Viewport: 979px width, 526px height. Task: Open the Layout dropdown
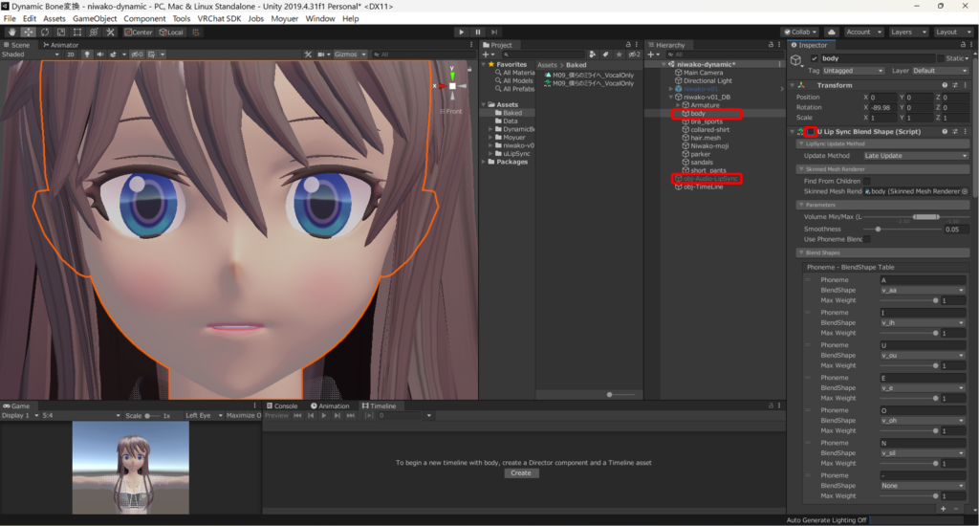point(951,32)
